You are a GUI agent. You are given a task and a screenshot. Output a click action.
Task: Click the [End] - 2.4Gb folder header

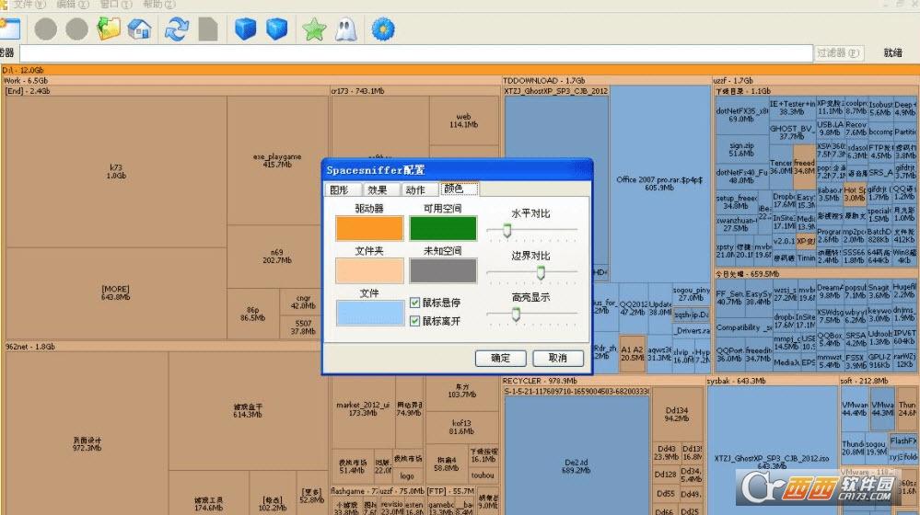tap(167, 91)
